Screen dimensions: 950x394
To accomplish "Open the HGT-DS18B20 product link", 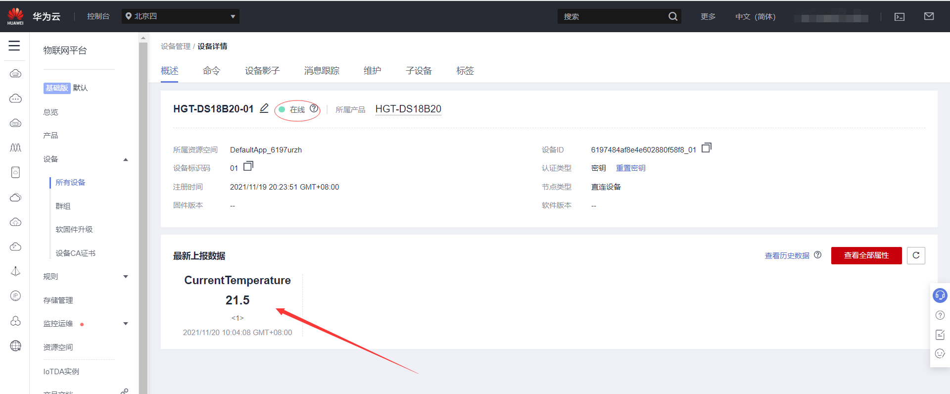I will point(408,109).
